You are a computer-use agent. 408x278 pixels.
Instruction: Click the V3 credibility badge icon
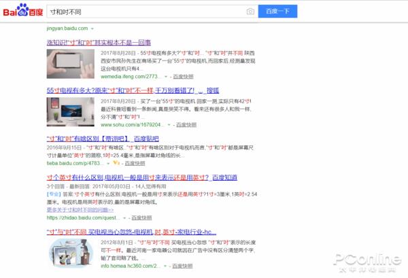pyautogui.click(x=116, y=164)
